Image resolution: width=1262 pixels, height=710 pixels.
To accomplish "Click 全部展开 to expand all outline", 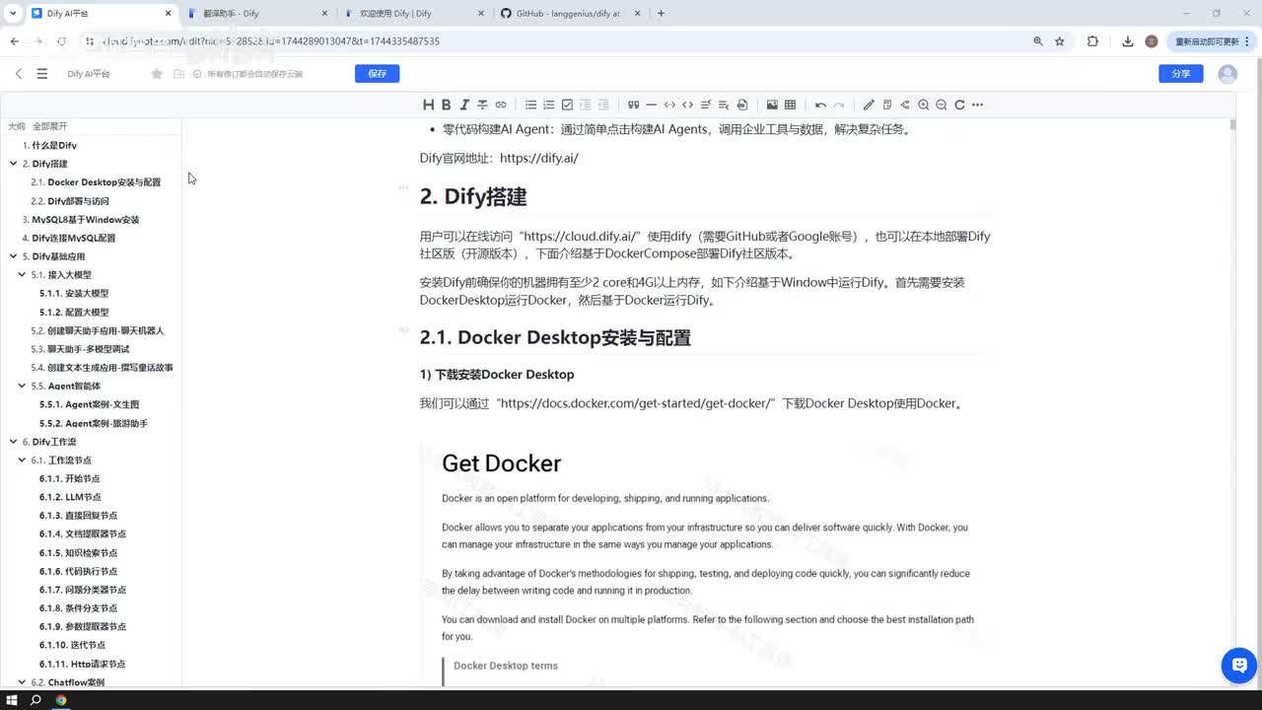I will point(50,126).
